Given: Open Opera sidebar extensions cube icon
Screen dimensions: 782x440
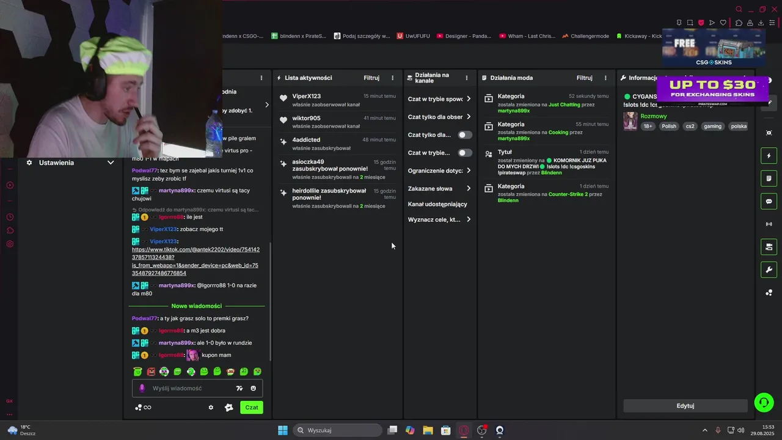Looking at the screenshot, I should tap(10, 230).
